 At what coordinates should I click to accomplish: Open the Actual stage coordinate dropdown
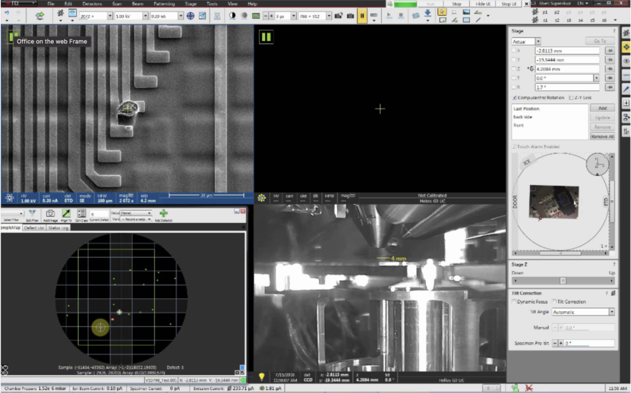coord(538,41)
